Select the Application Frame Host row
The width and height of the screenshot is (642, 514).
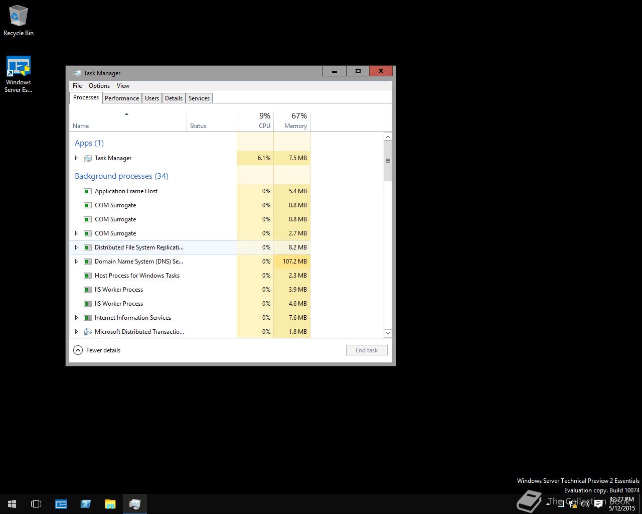(190, 191)
